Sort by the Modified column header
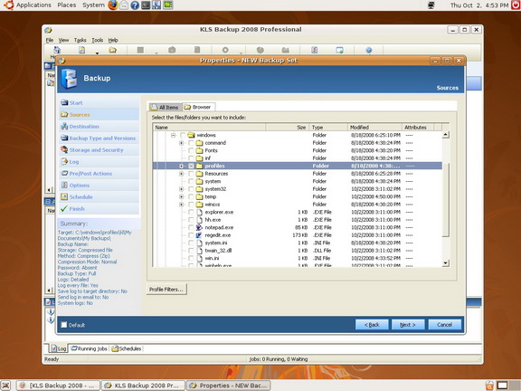Viewport: 521px width, 391px height. point(374,127)
